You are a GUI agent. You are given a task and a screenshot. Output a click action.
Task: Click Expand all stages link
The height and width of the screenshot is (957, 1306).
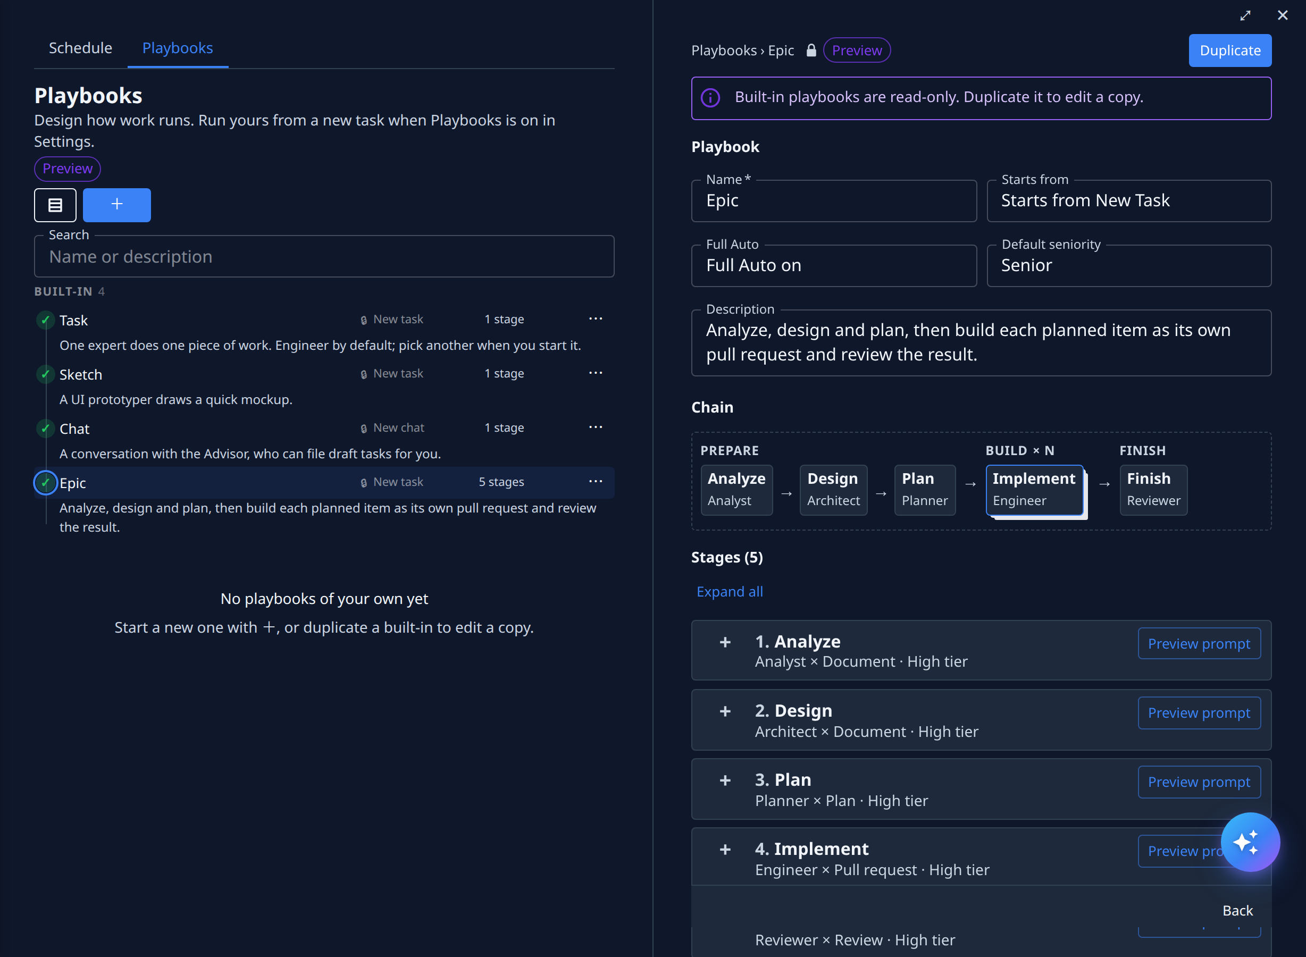pyautogui.click(x=730, y=591)
